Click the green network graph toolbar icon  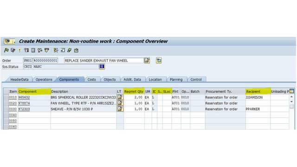pos(56,50)
